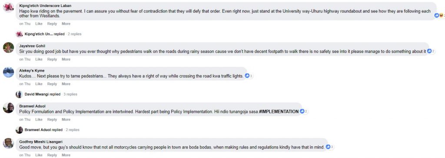Image resolution: width=445 pixels, height=158 pixels.
Task: Open the #IMPLEMENTATION hashtag link
Action: click(x=279, y=112)
